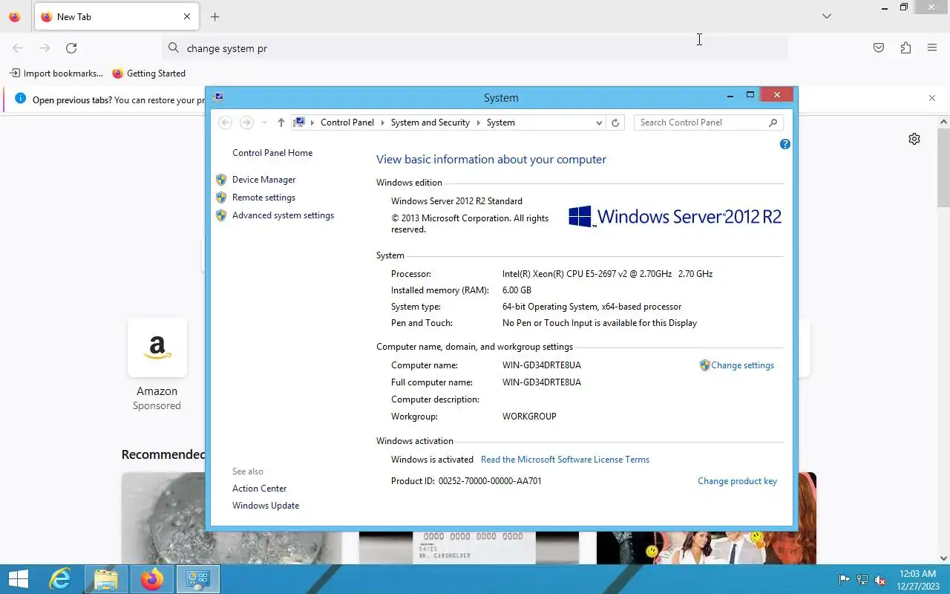Image resolution: width=950 pixels, height=594 pixels.
Task: Open Firefox new tab personalize gear
Action: [x=914, y=139]
